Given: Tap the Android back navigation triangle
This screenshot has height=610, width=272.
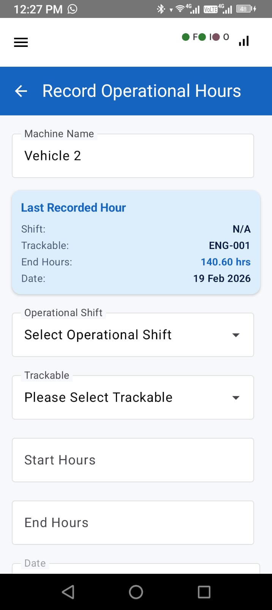Looking at the screenshot, I should [68, 592].
